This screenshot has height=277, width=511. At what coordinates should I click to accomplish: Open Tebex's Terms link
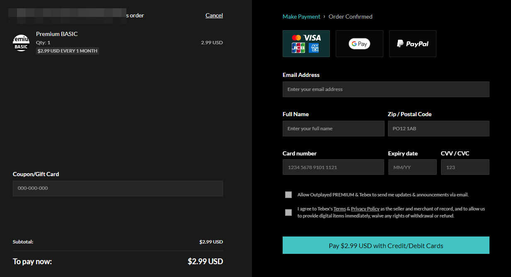pyautogui.click(x=339, y=209)
